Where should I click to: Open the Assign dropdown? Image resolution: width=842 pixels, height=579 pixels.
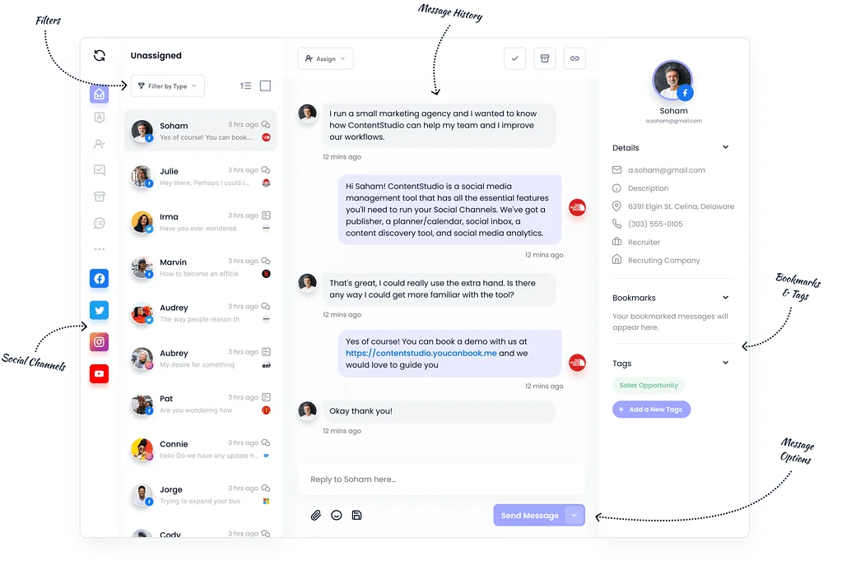coord(325,58)
